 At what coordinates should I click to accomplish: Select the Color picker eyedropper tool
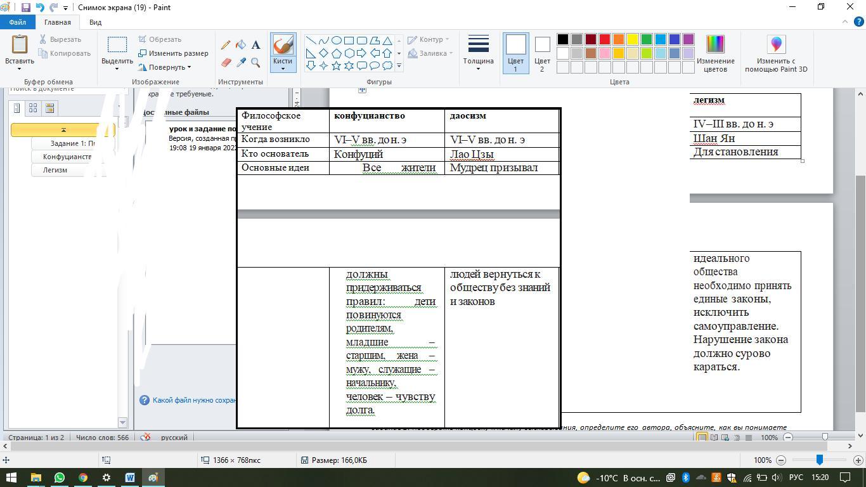[241, 63]
